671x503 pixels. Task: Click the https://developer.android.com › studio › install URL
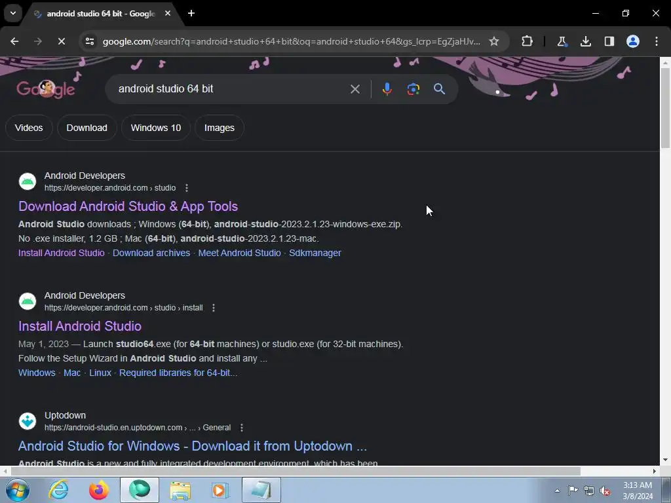click(124, 308)
